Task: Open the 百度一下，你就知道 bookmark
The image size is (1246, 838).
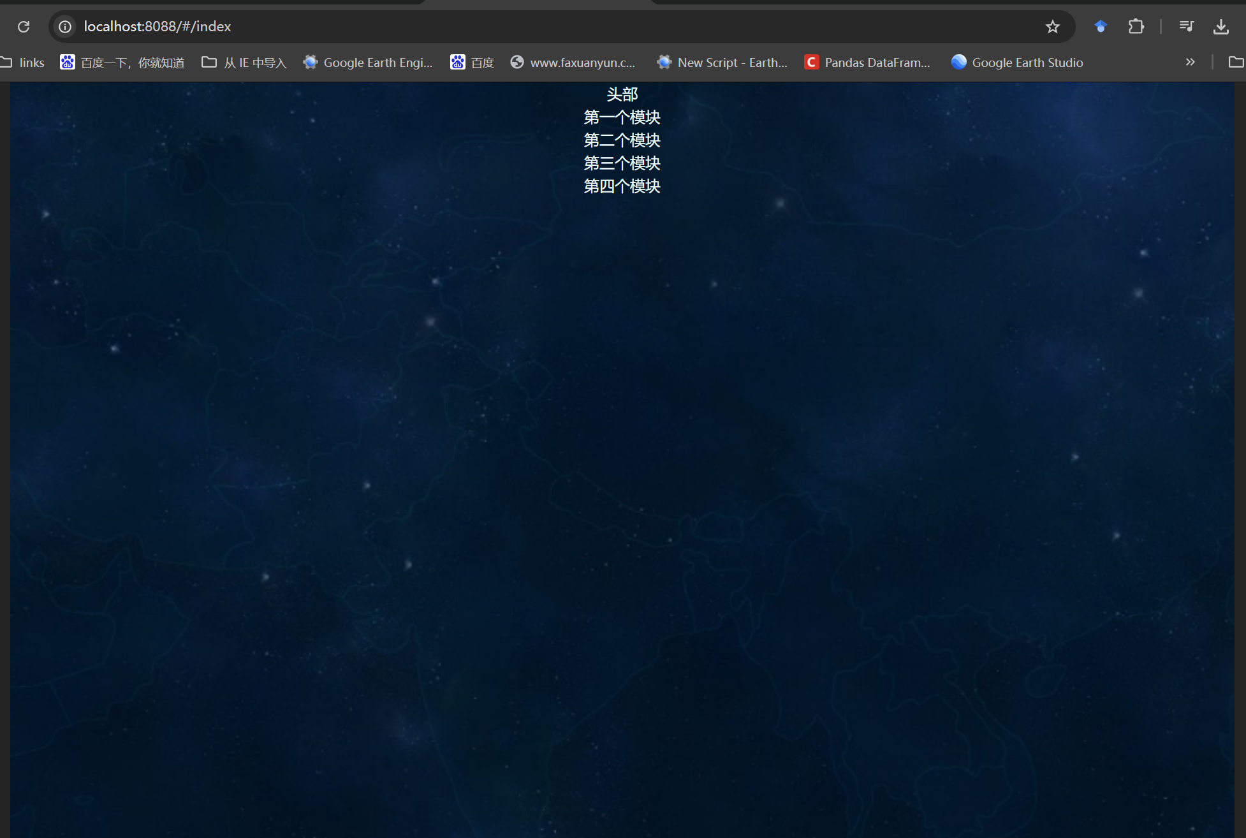Action: tap(122, 62)
